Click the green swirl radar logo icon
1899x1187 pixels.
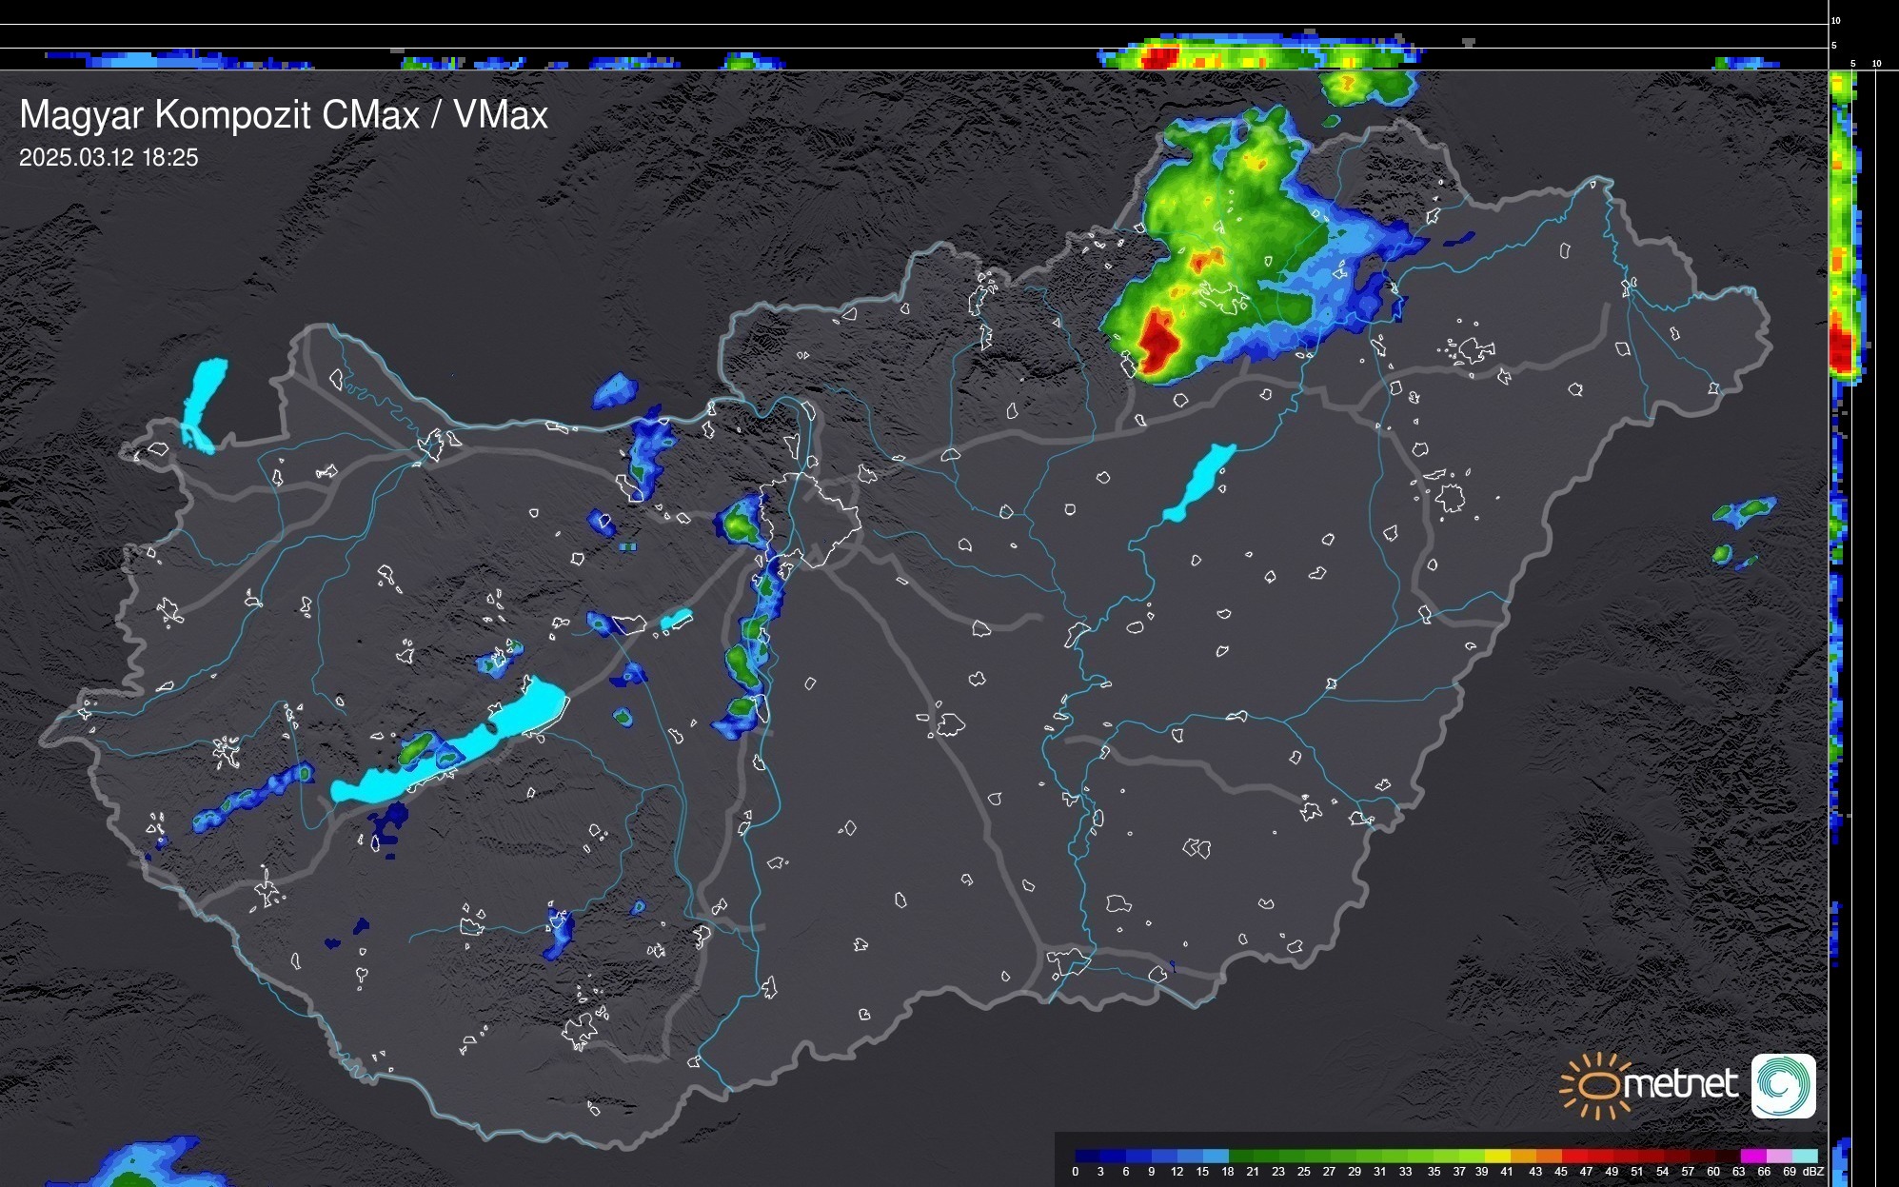pos(1783,1085)
